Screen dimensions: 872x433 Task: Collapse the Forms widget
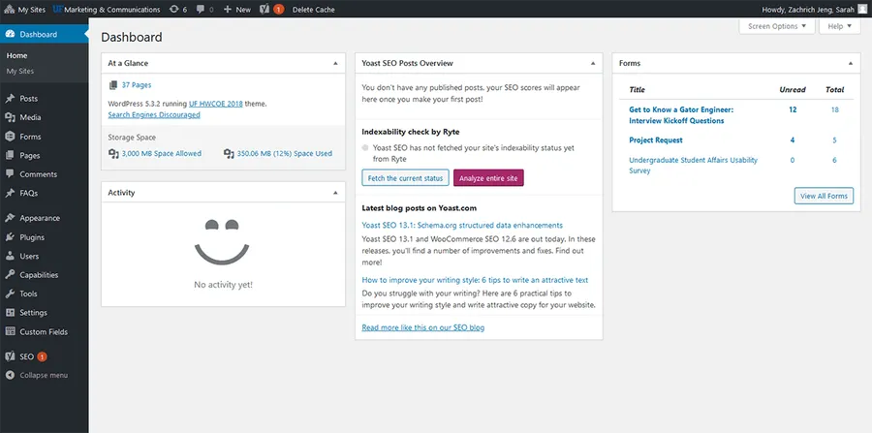tap(851, 63)
